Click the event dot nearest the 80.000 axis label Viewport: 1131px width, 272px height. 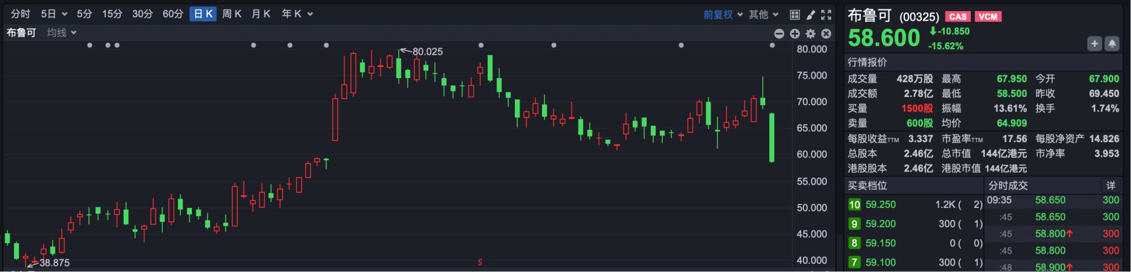click(x=772, y=45)
